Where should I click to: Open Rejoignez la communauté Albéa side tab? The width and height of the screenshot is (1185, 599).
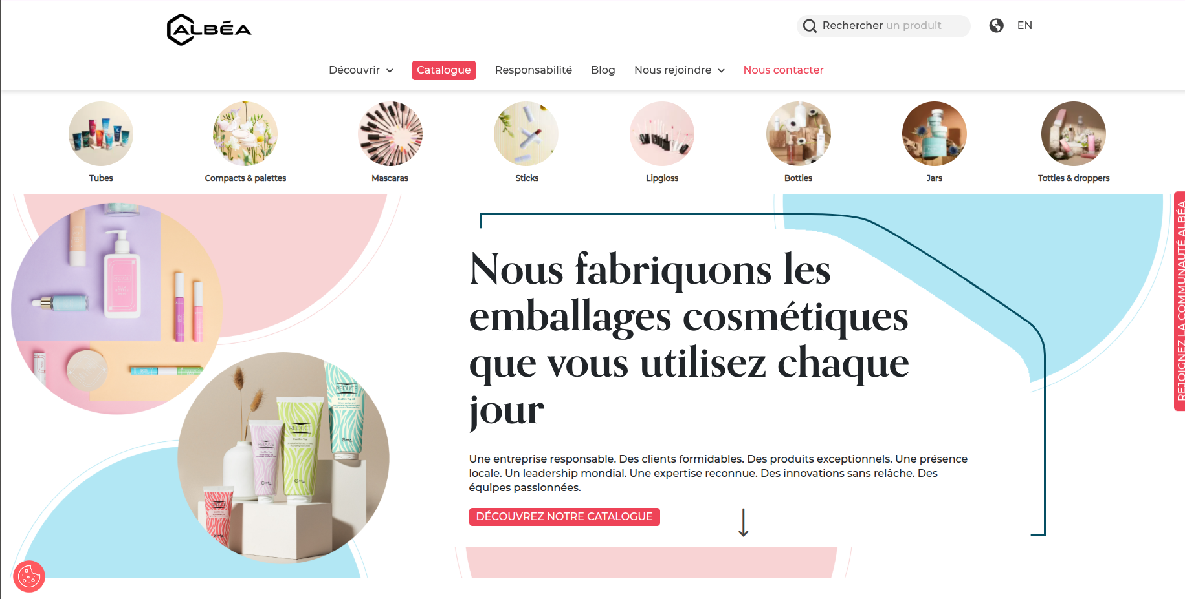1180,301
